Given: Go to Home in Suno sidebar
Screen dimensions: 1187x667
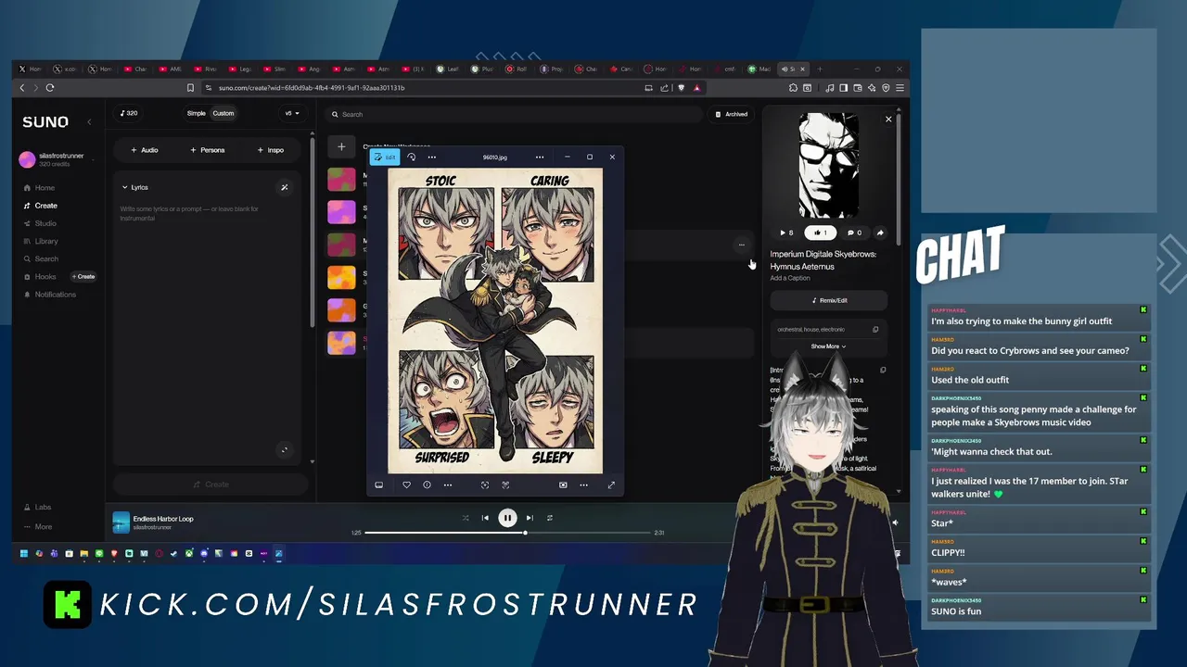Looking at the screenshot, I should pos(39,187).
